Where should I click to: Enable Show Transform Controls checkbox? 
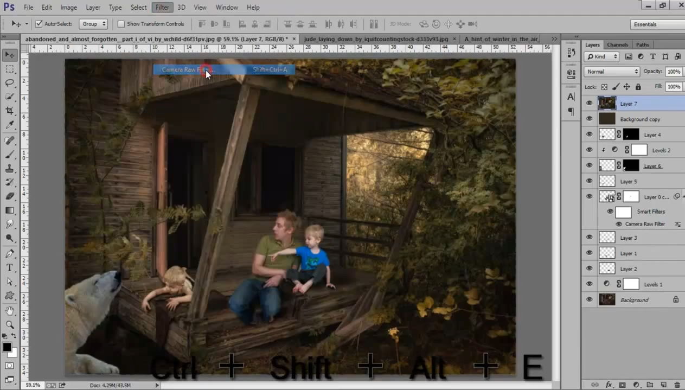coord(121,24)
